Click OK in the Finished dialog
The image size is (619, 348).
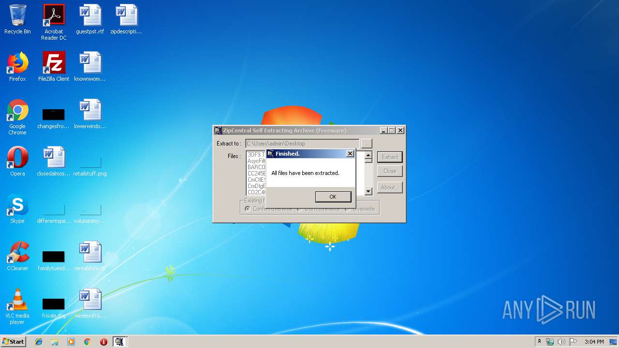(333, 197)
